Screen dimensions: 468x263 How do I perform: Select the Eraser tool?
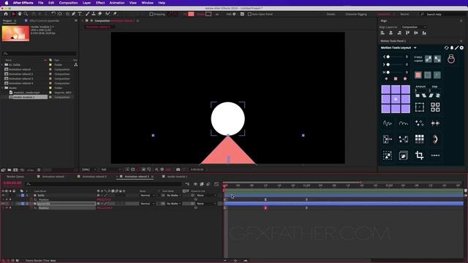(100, 14)
